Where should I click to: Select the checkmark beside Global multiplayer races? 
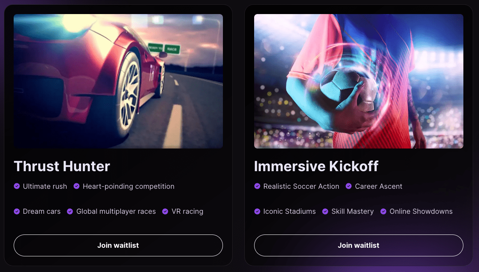(x=70, y=211)
